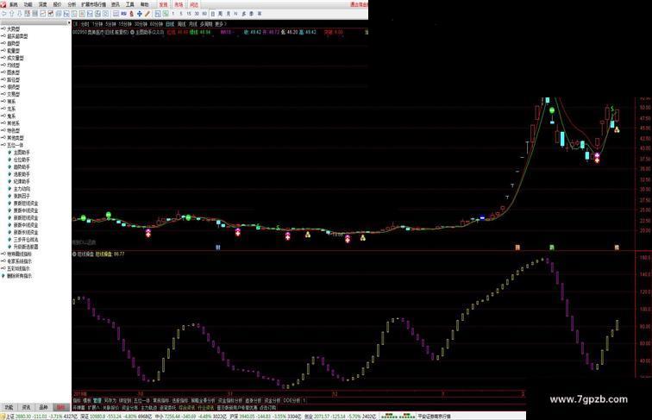Open the 工具 menu
The image size is (652, 420).
click(129, 4)
